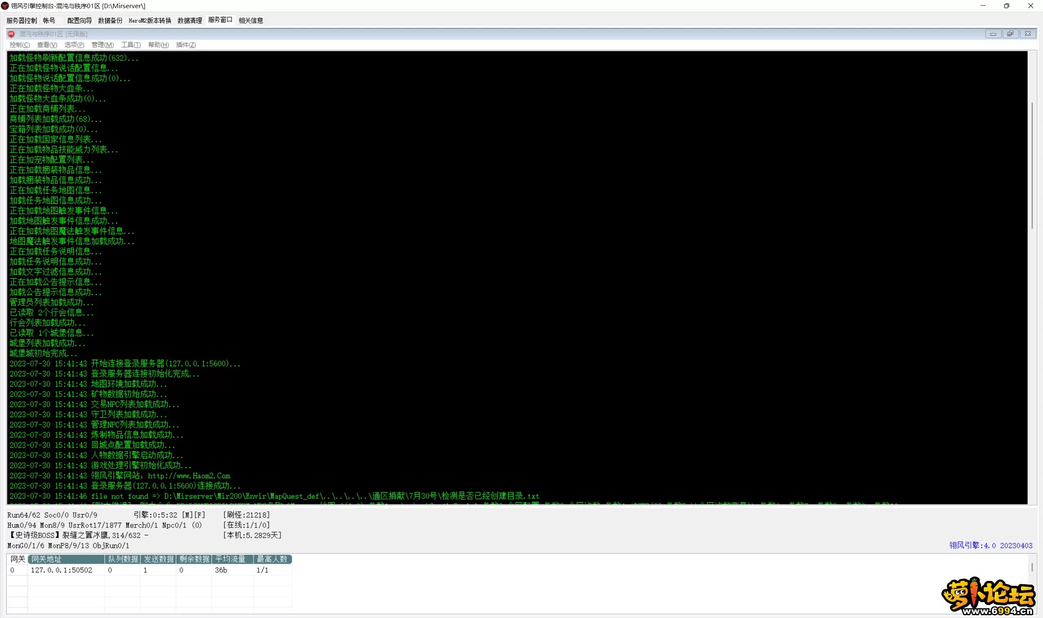Open the 配置向导 tab

[79, 20]
